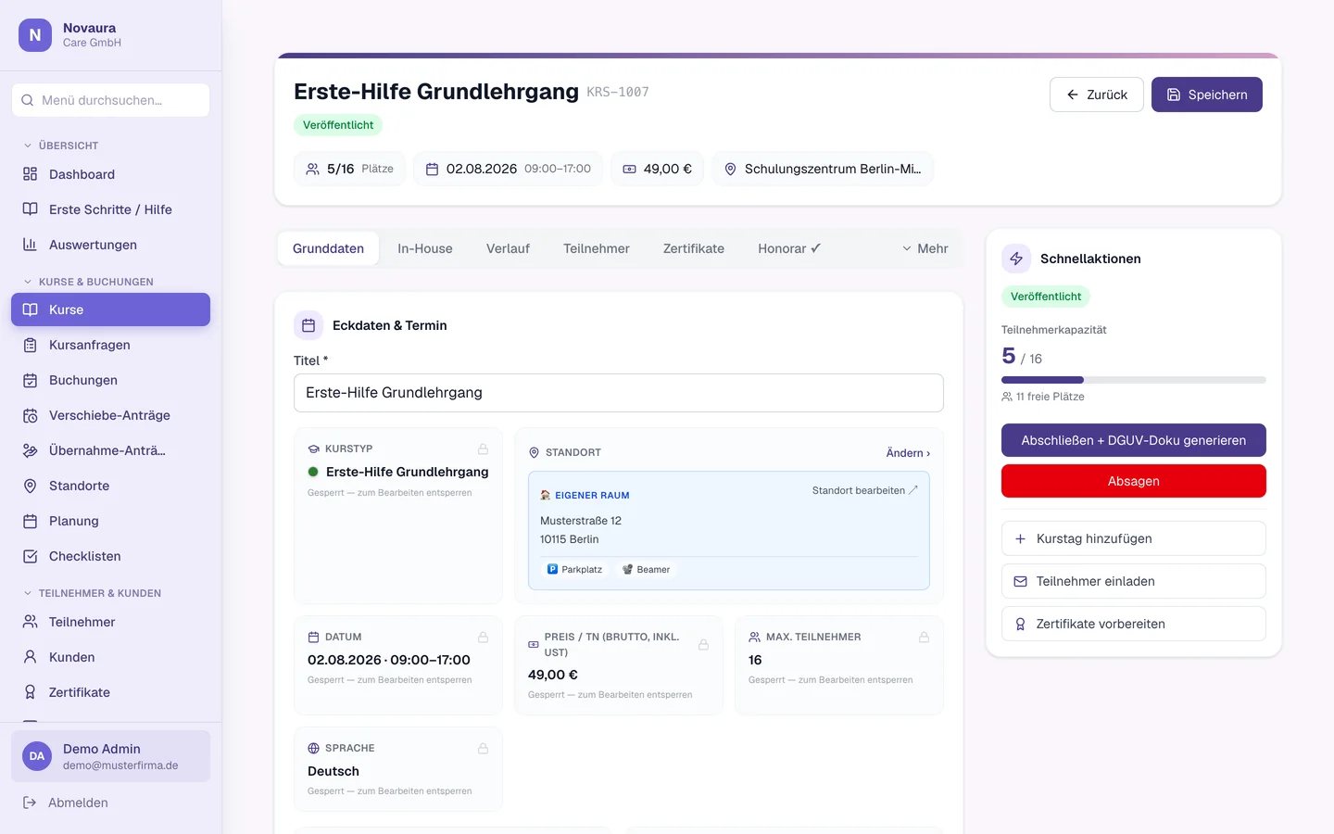This screenshot has width=1334, height=834.
Task: Click the Verschiebe-Anträge clock-calendar icon
Action: (x=30, y=415)
